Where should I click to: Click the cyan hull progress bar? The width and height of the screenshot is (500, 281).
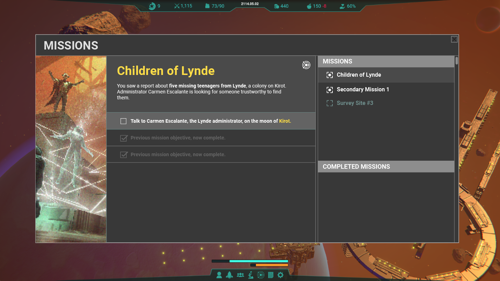[250, 261]
